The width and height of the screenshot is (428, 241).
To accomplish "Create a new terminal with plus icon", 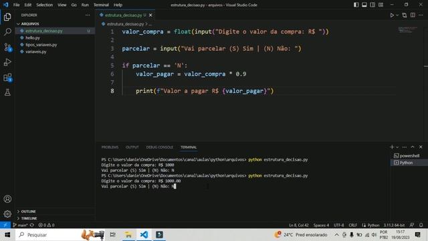I will pos(392,147).
